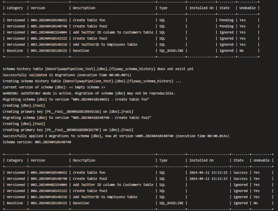Click the outOfOrder mode WARNING line
This screenshot has width=278, height=211.
pos(89,93)
